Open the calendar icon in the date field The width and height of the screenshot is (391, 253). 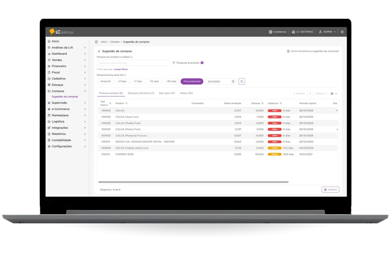click(x=233, y=81)
